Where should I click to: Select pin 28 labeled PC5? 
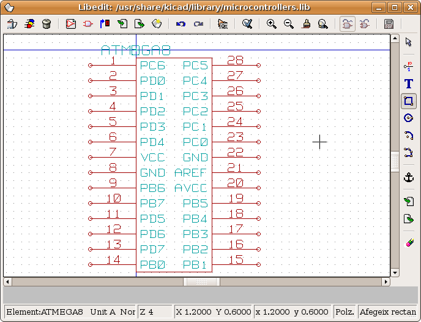pyautogui.click(x=236, y=65)
